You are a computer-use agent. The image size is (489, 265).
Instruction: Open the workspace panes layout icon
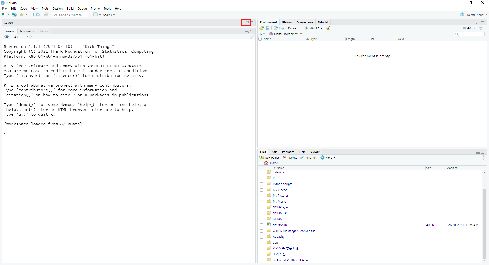[x=96, y=15]
